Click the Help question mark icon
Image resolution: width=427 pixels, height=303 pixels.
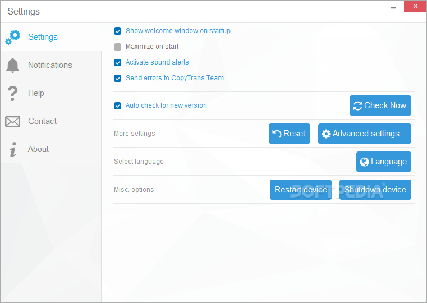(12, 93)
